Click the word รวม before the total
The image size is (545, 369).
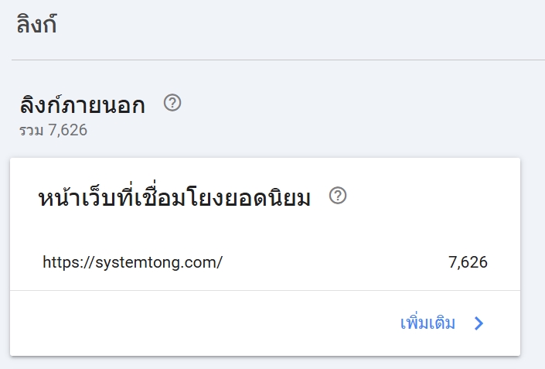(x=31, y=130)
